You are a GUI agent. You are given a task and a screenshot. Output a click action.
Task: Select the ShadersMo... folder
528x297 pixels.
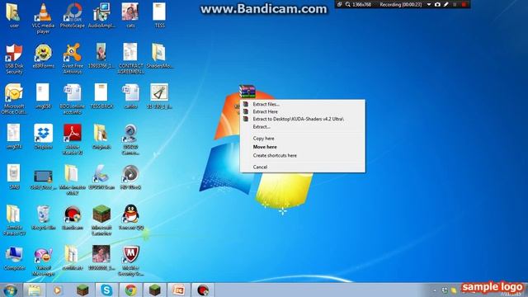coord(159,56)
